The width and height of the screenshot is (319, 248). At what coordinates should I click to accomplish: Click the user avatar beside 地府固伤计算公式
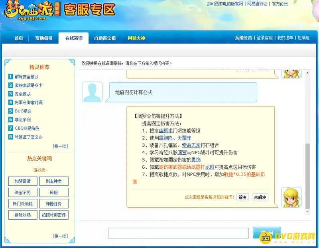(92, 92)
